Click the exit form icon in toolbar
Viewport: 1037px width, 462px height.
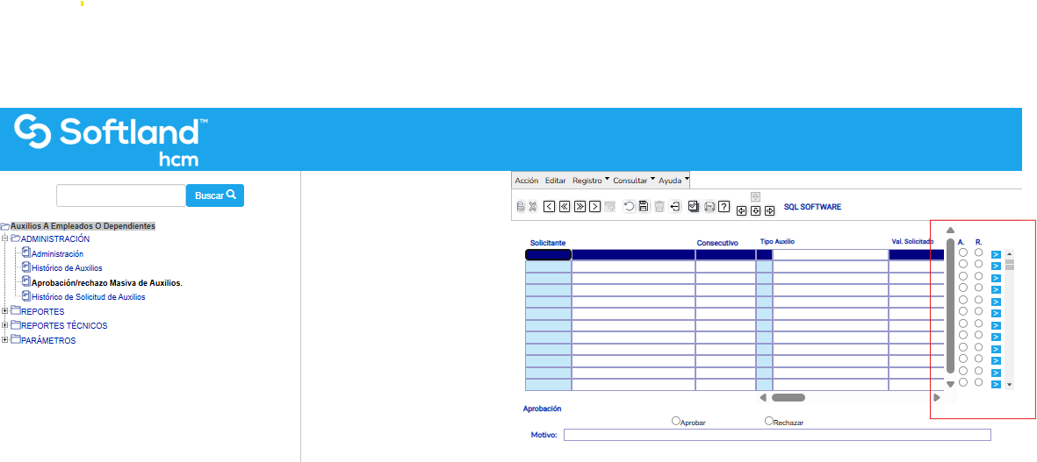[675, 207]
